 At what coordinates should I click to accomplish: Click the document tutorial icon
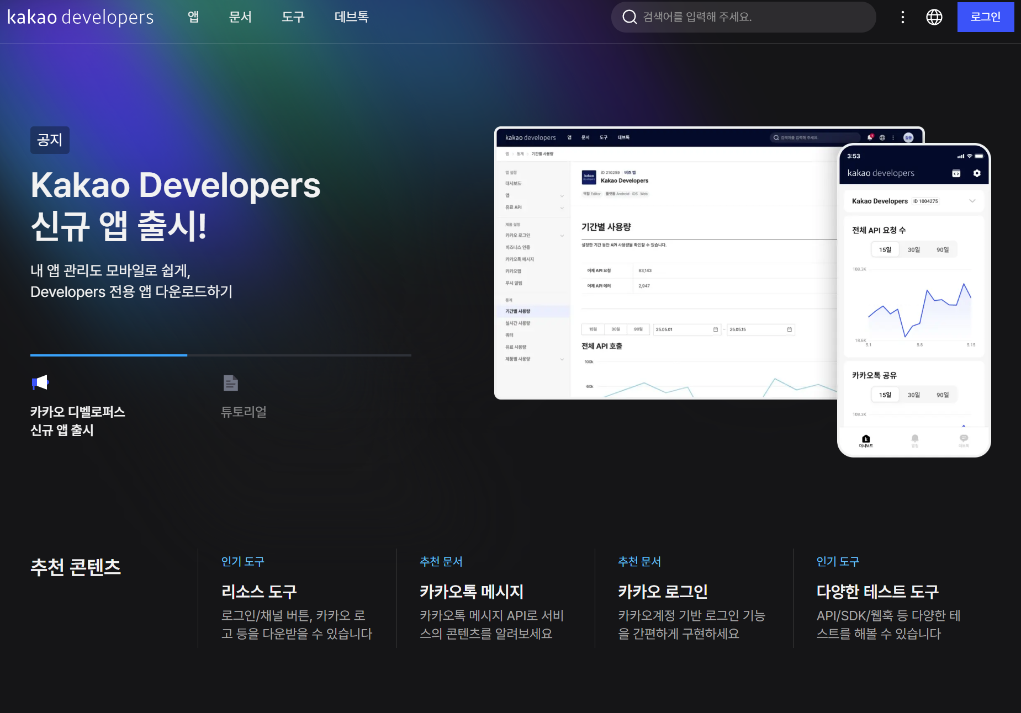[231, 382]
